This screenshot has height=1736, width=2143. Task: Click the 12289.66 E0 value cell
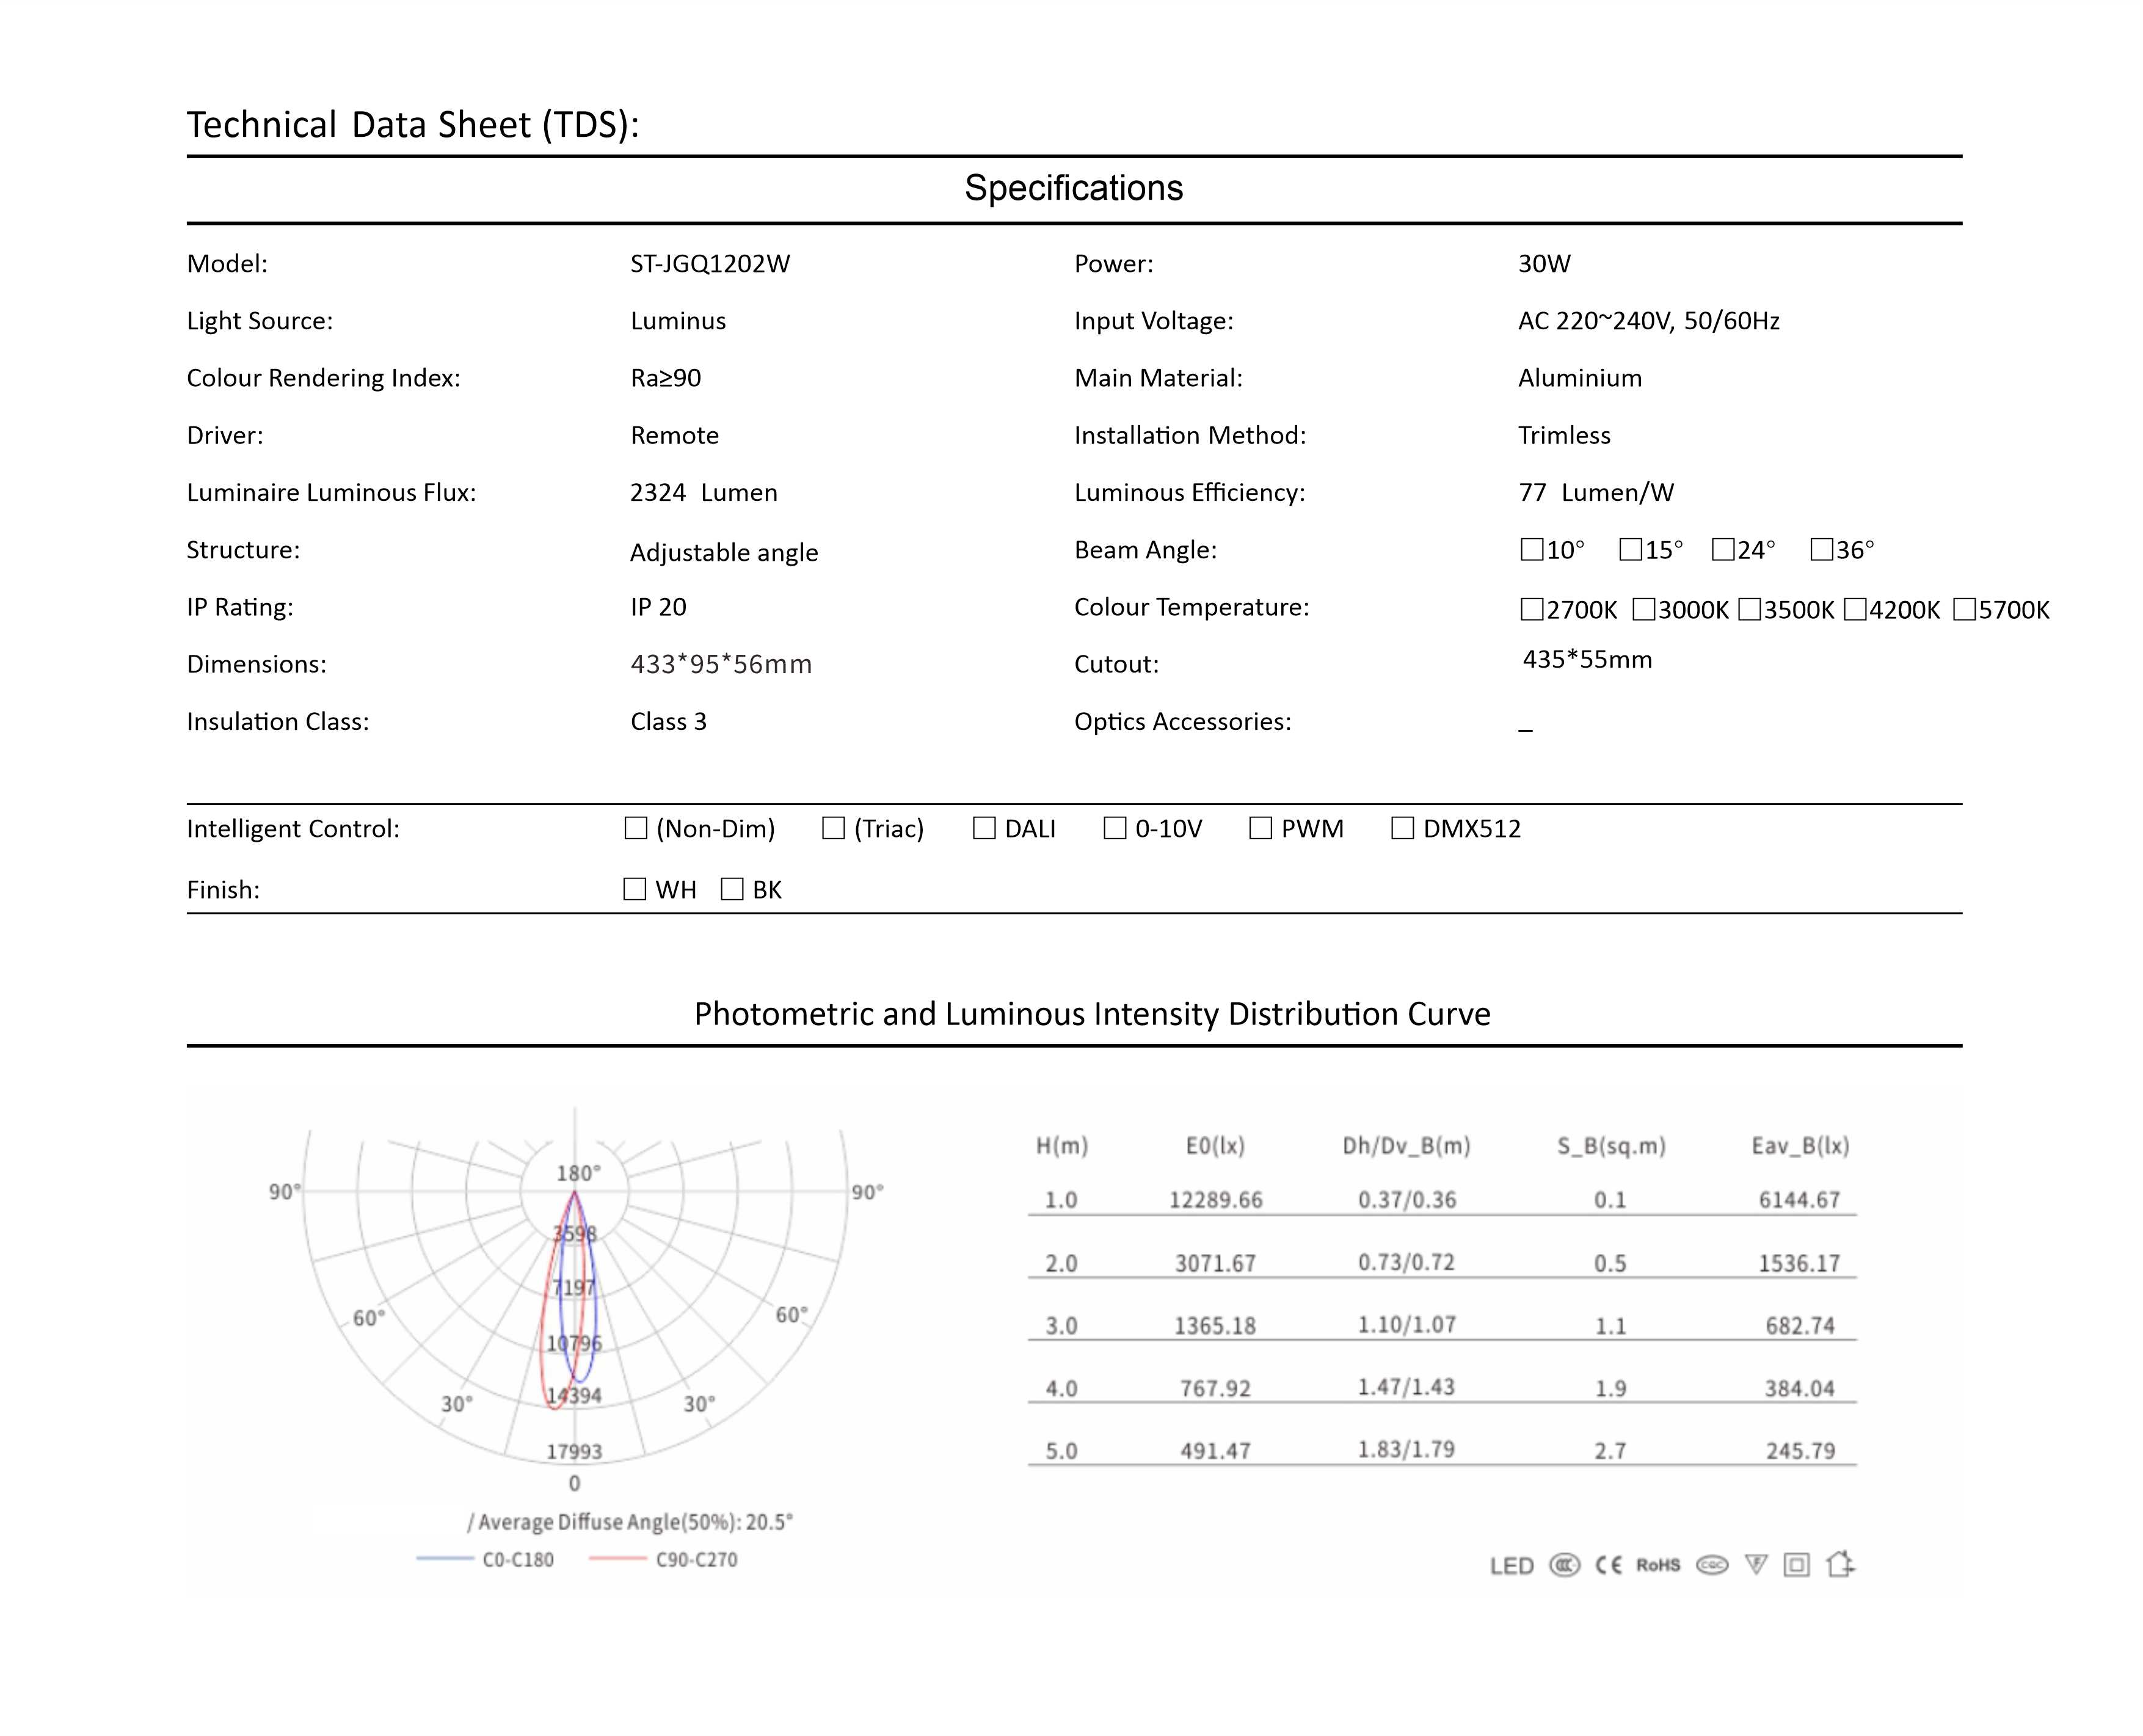[1215, 1200]
